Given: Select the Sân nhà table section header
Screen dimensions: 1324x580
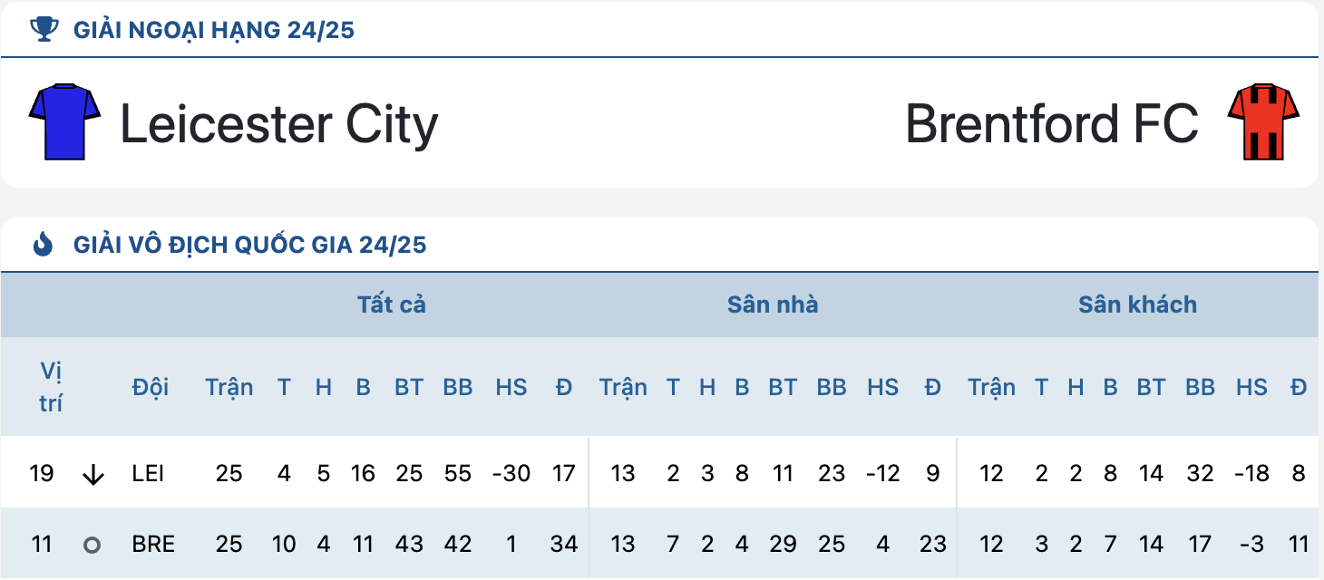Looking at the screenshot, I should coord(773,304).
